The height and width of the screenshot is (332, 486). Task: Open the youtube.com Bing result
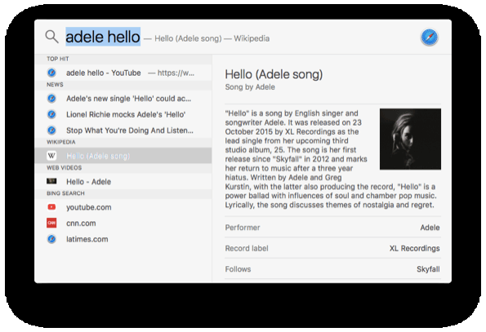(123, 207)
